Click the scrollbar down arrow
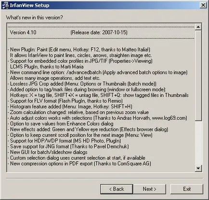 point(198,168)
